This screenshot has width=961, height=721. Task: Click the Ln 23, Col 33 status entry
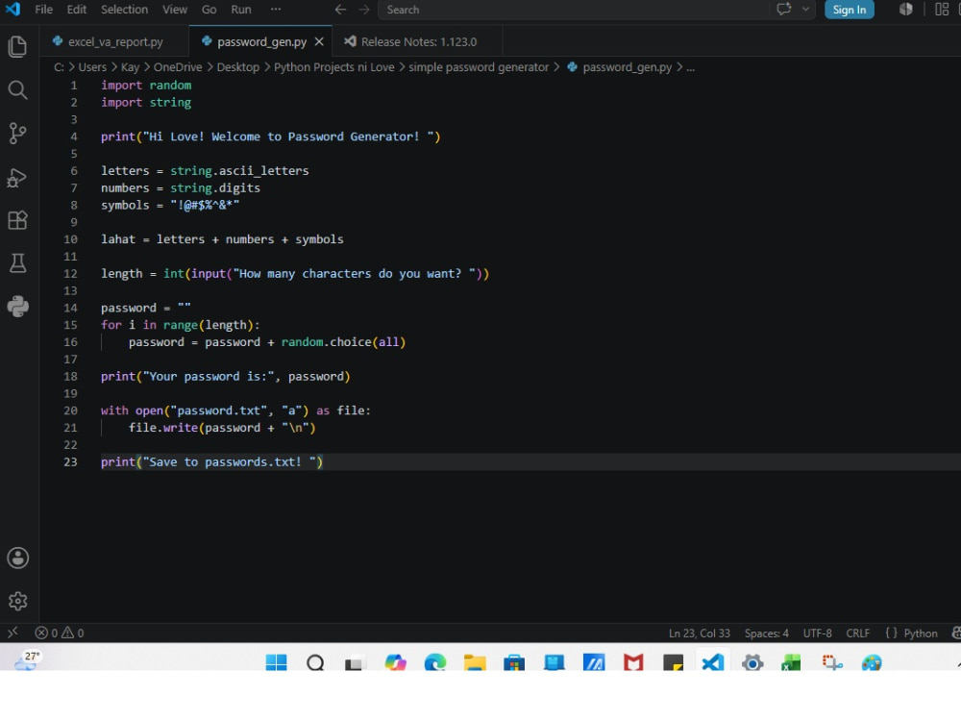(700, 633)
